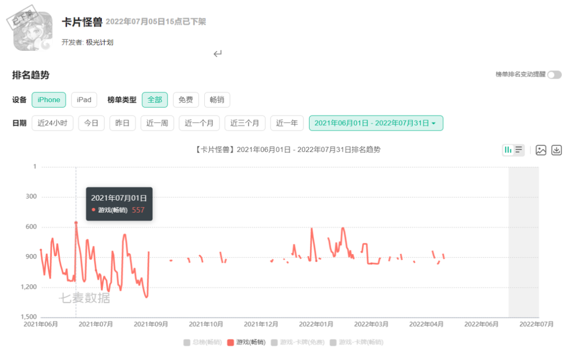Viewport: 567px width, 357px height.
Task: Toggle 游戏-卡牌(畅销) legend series
Action: (x=356, y=342)
